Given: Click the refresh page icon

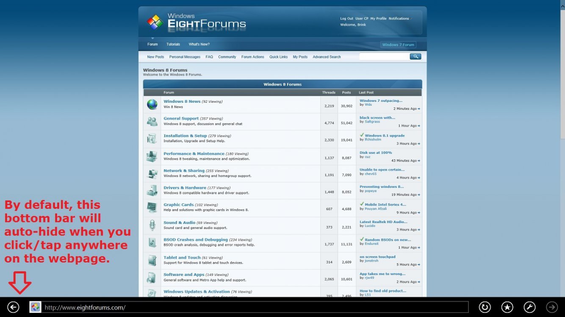Looking at the screenshot, I should tap(485, 307).
